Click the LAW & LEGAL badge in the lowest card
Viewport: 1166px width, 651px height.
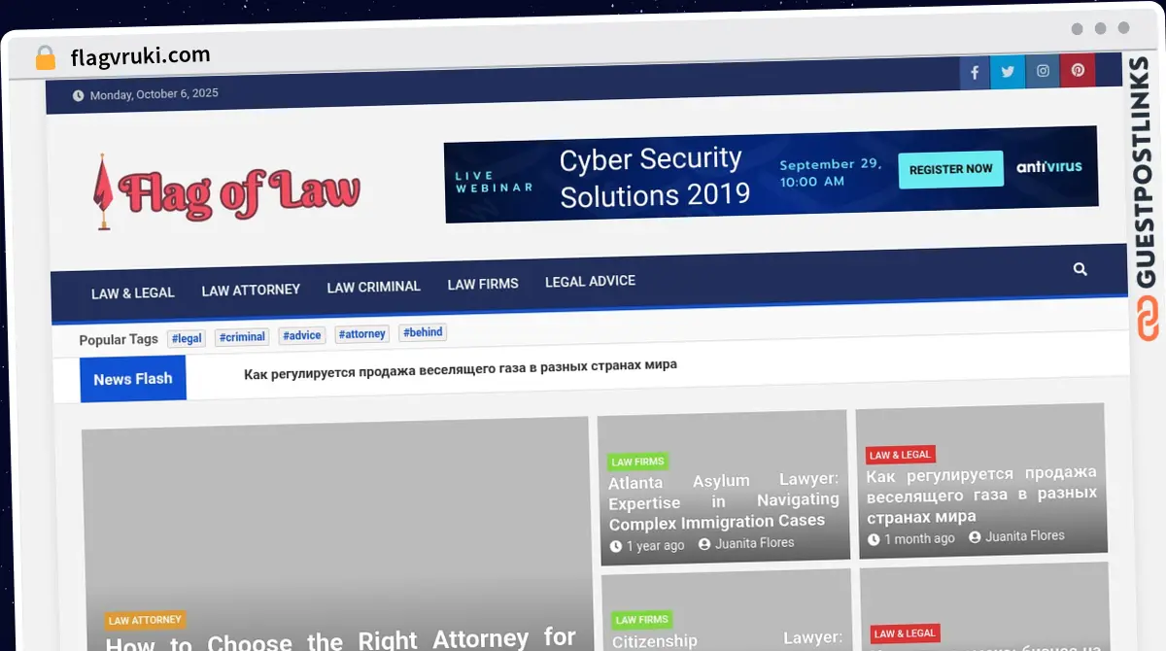click(x=905, y=634)
